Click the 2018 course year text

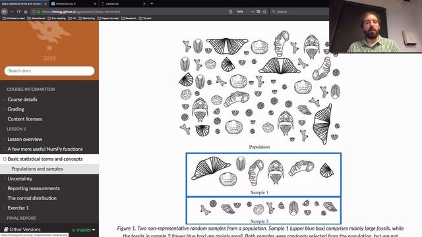tap(49, 58)
